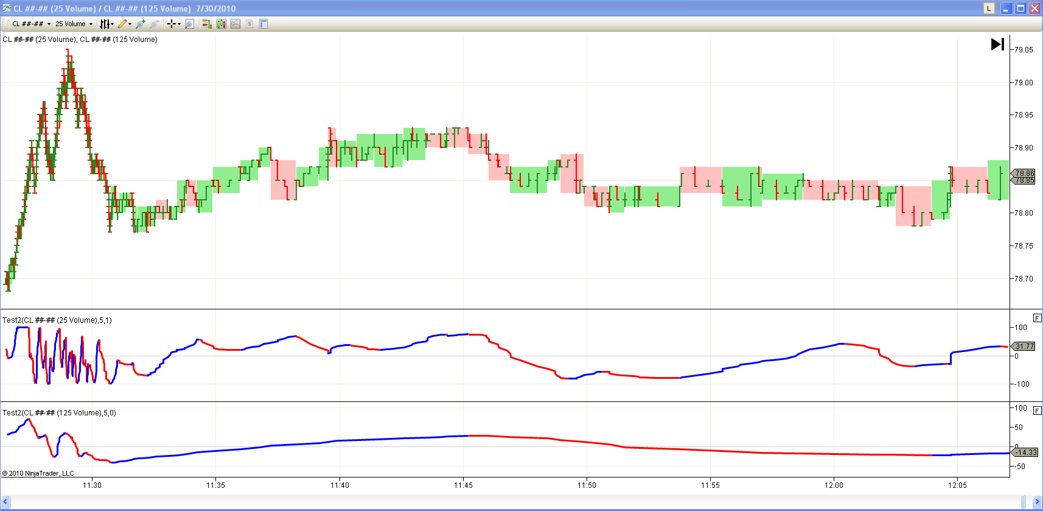
Task: Click the 11:50 time axis label
Action: pyautogui.click(x=587, y=485)
